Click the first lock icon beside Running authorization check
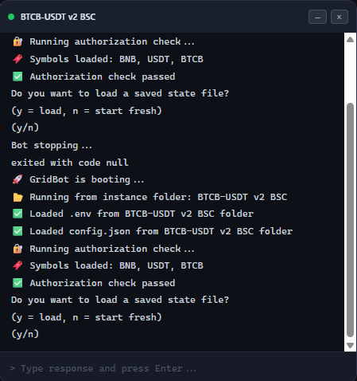The height and width of the screenshot is (381, 357). (x=17, y=41)
